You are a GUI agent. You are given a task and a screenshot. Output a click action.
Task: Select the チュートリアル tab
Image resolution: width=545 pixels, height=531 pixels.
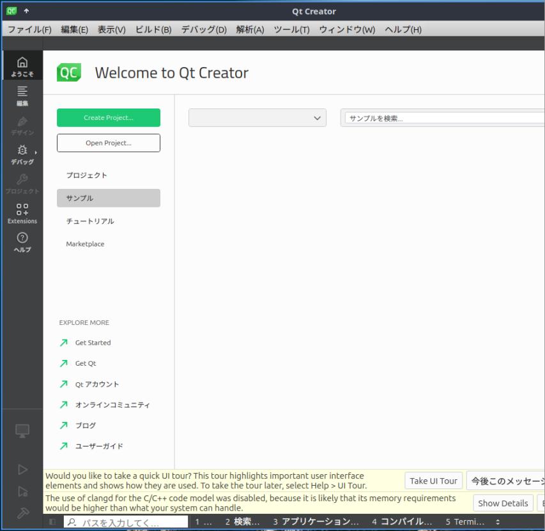tap(109, 221)
